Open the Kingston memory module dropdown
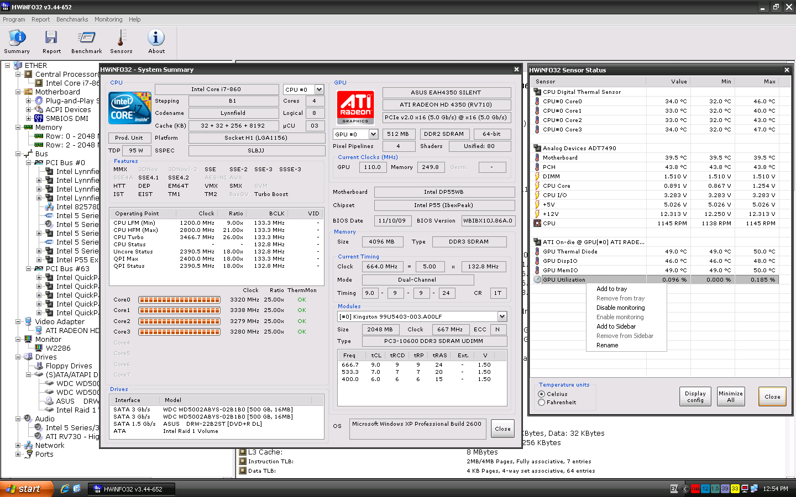Viewport: 796px width, 497px height. point(502,316)
